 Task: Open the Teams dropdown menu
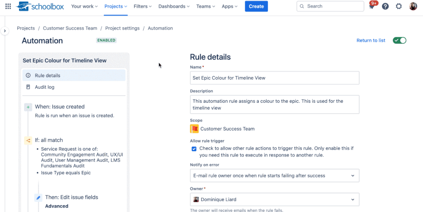point(206,6)
